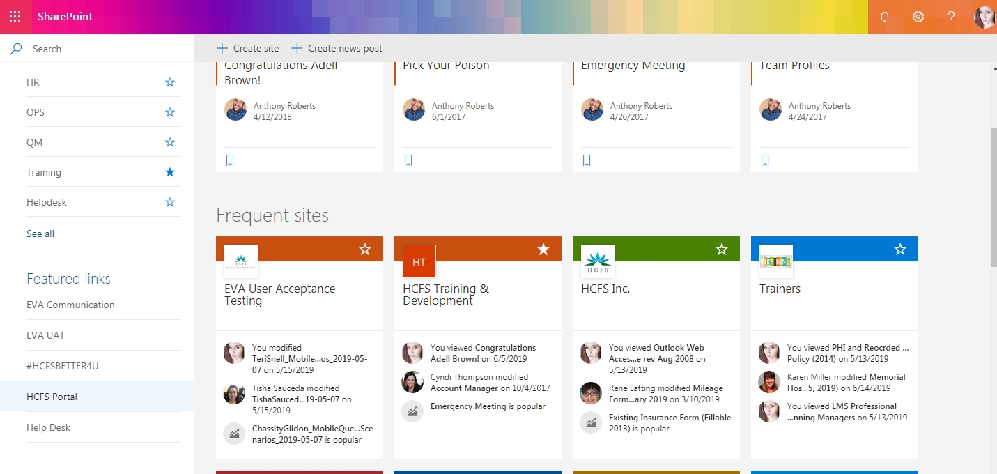This screenshot has height=474, width=997.
Task: Toggle the star on HCFS Inc. card
Action: click(722, 249)
